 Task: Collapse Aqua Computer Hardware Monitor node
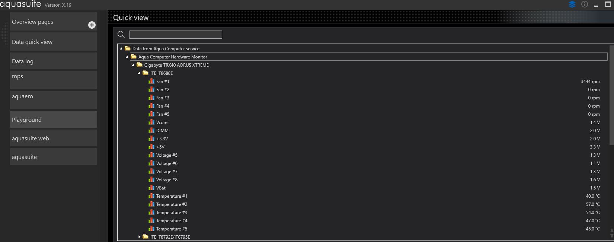pyautogui.click(x=127, y=57)
